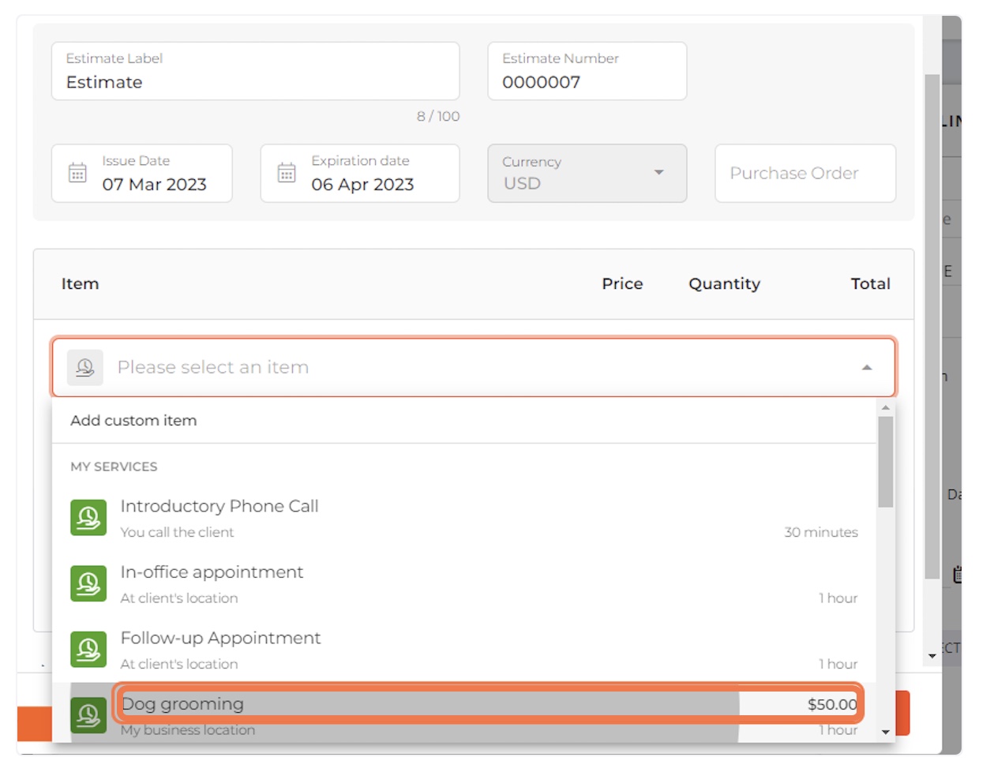The width and height of the screenshot is (990, 761).
Task: Click the 'My business location' text
Action: coord(188,730)
